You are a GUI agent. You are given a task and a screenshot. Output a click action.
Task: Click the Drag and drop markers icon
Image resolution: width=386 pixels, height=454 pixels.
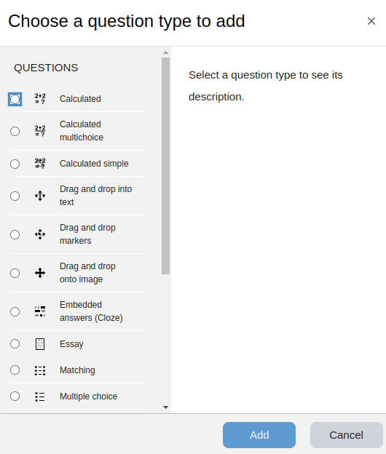coord(40,234)
